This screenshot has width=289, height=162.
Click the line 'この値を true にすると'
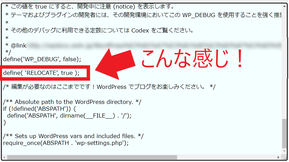tap(90, 6)
